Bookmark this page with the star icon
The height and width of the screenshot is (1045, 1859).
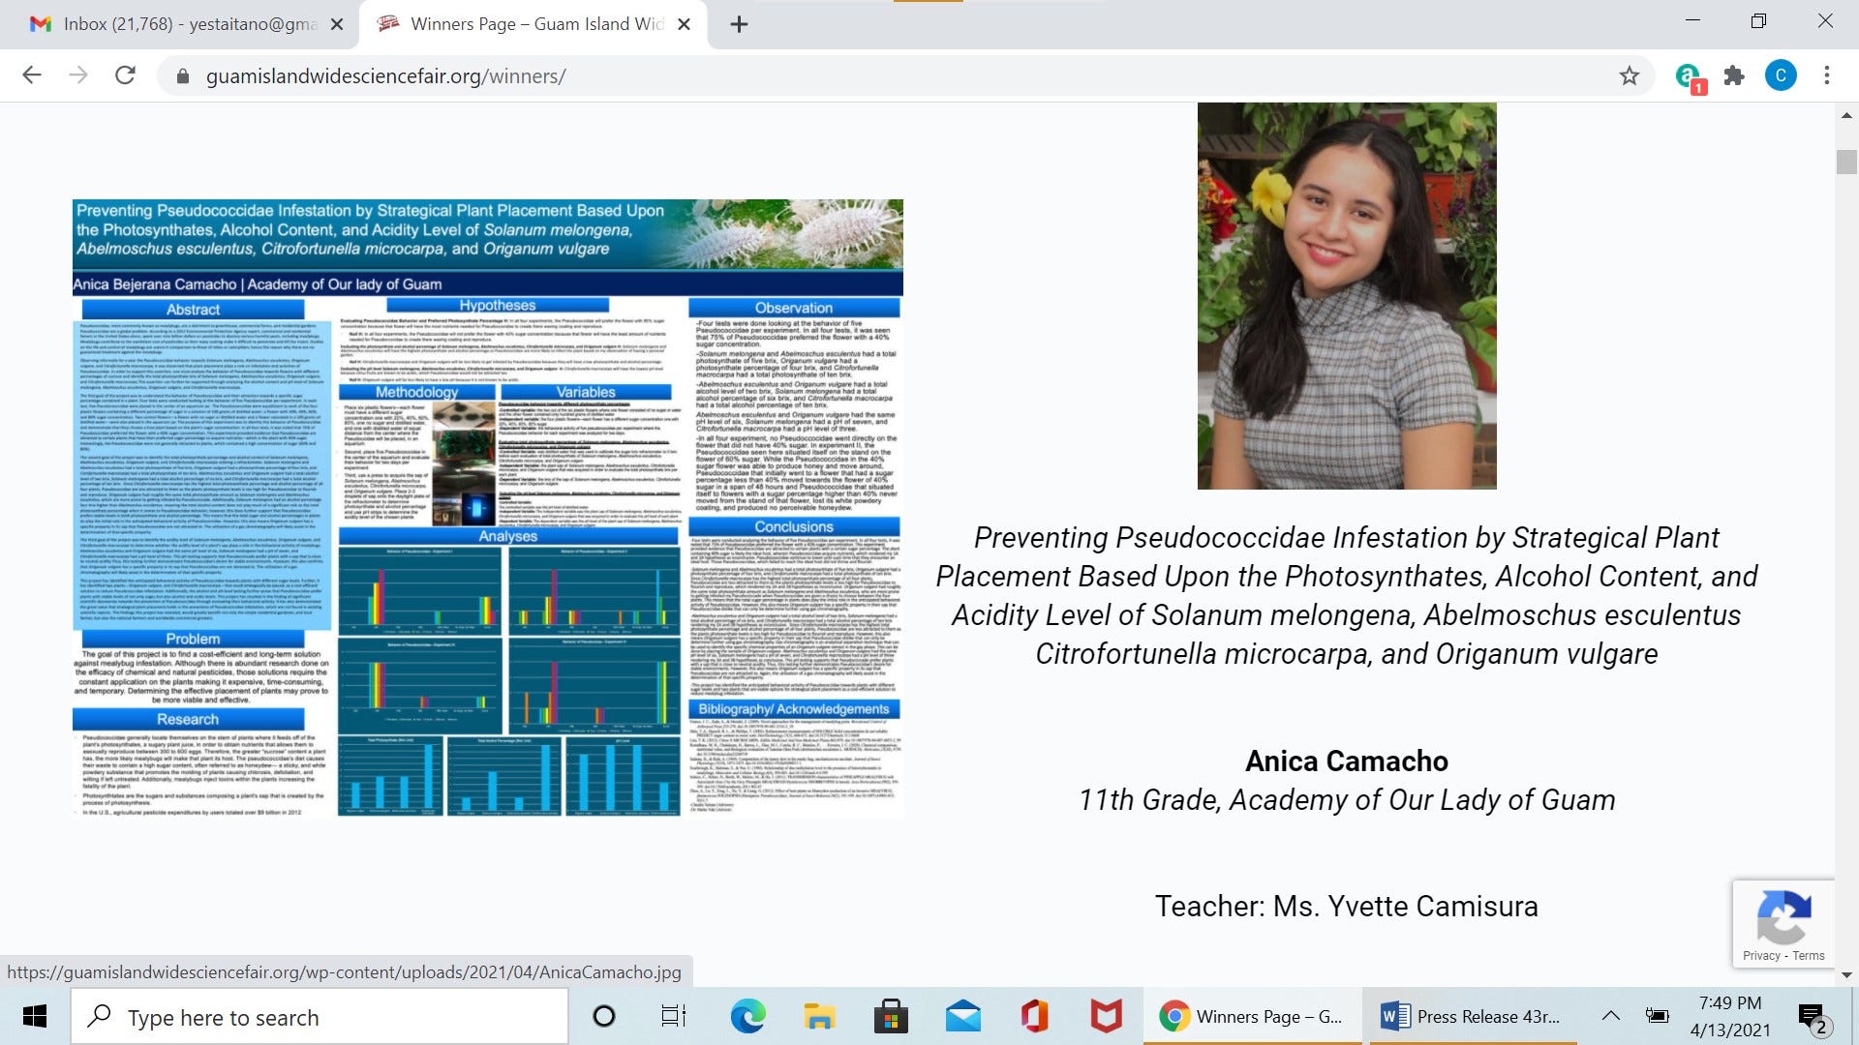(1630, 75)
